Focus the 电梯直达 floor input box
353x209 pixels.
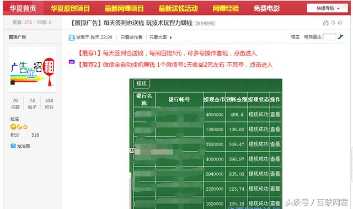point(329,37)
